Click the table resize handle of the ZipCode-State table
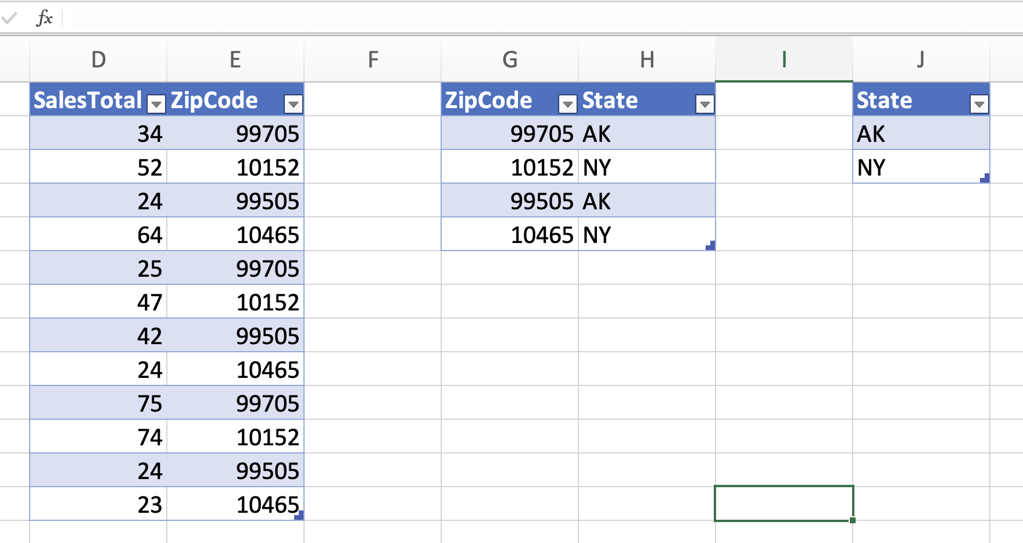The width and height of the screenshot is (1023, 543). [x=710, y=247]
